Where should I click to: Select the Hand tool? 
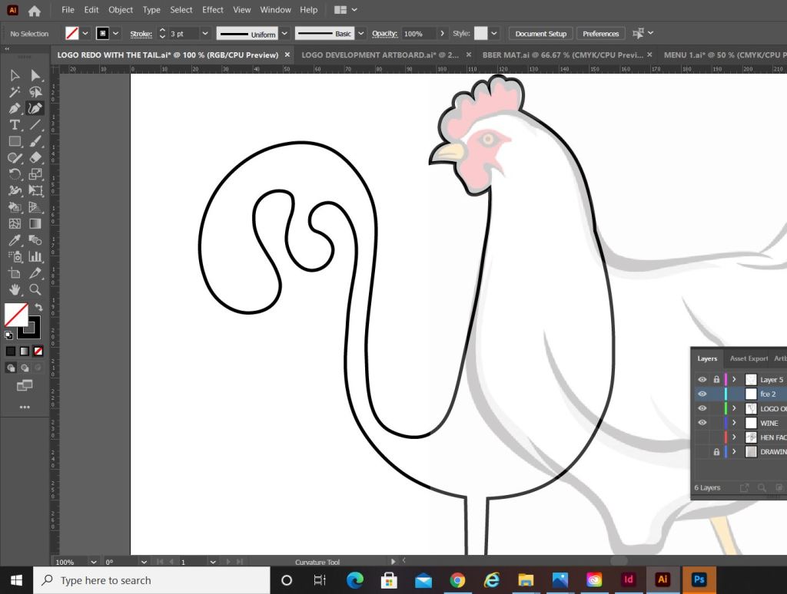pos(15,289)
